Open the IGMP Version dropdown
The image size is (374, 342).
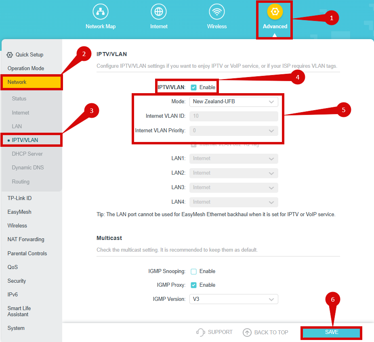[234, 299]
